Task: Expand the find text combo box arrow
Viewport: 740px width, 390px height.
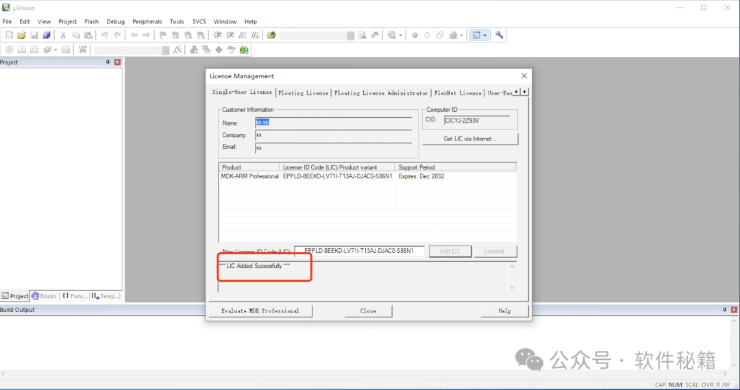Action: coord(351,36)
